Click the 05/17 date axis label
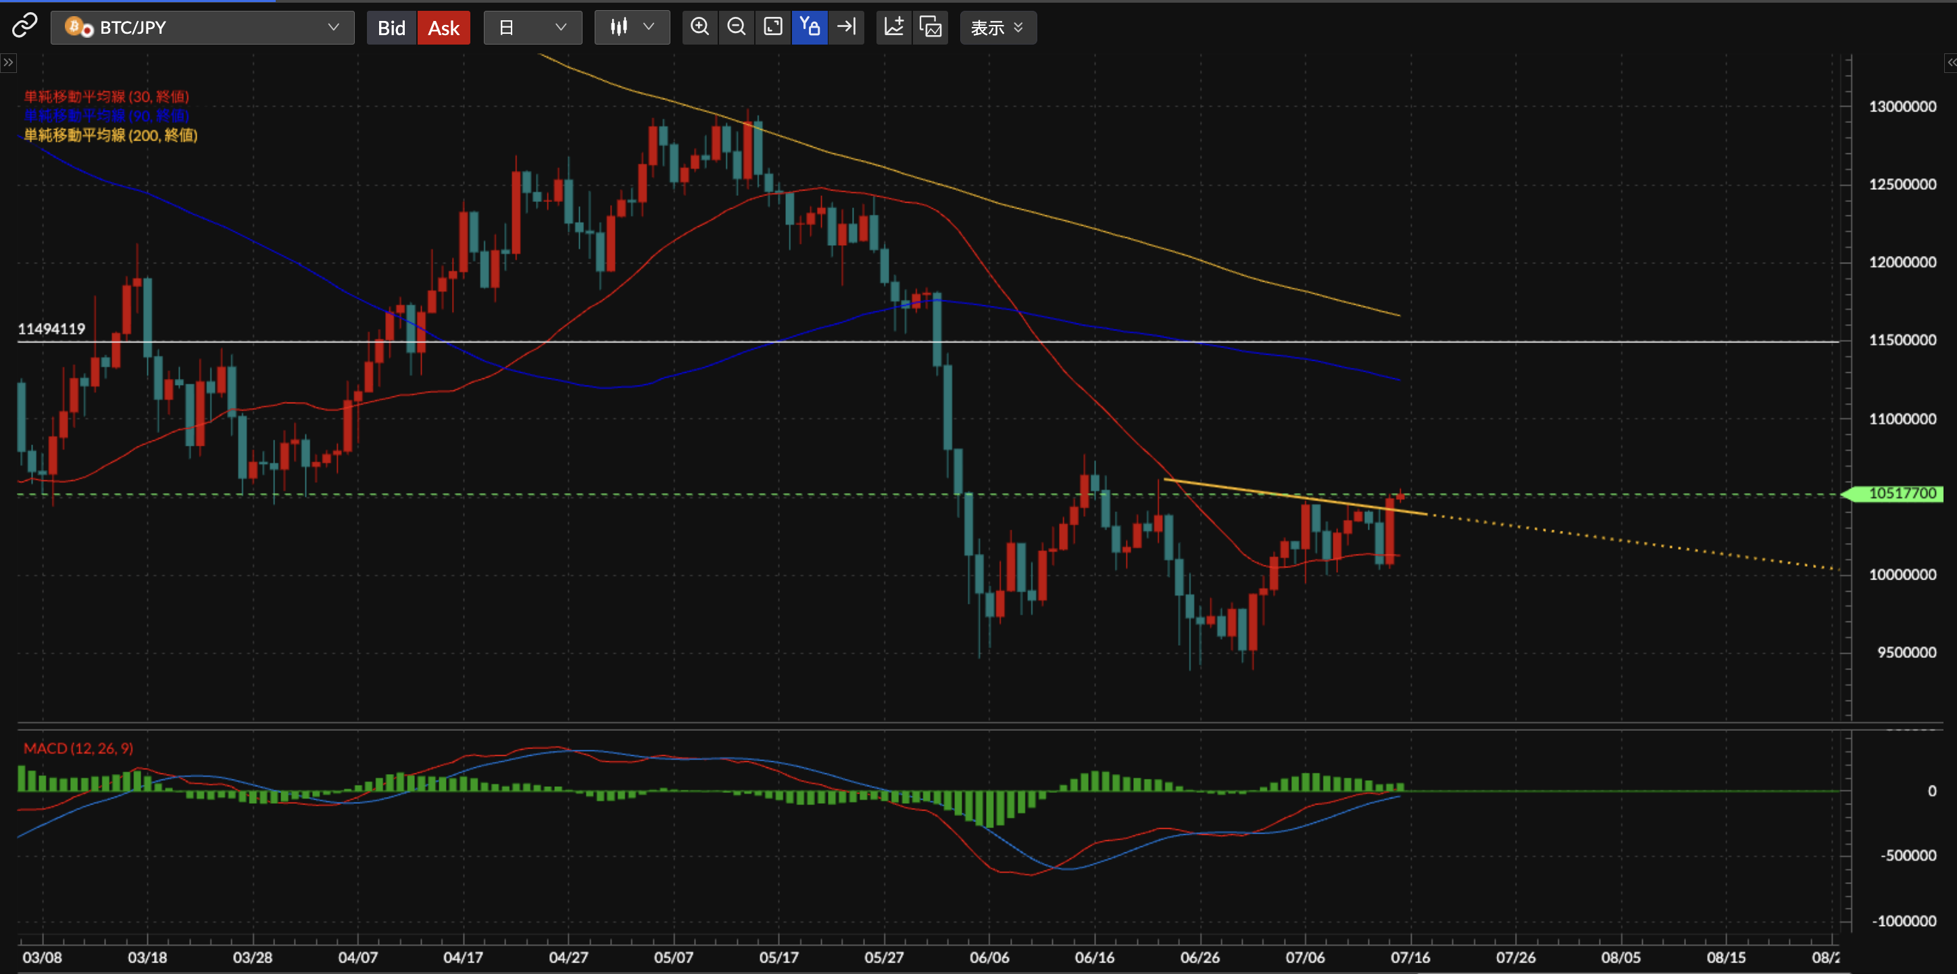 [x=778, y=957]
